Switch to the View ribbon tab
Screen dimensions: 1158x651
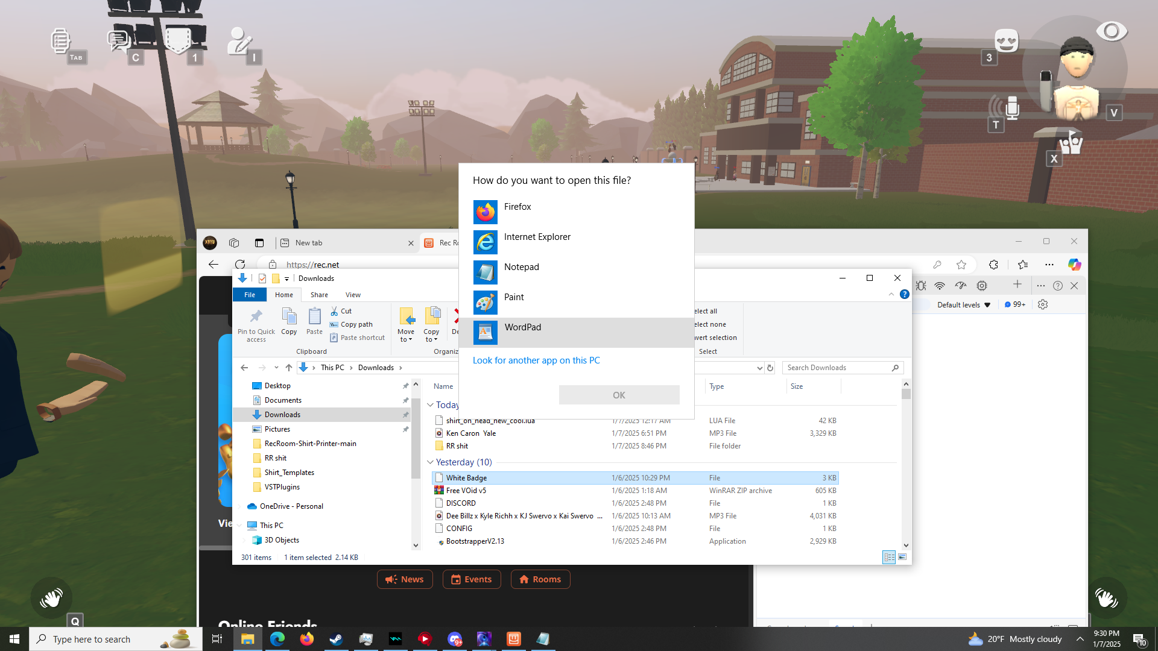pyautogui.click(x=353, y=295)
